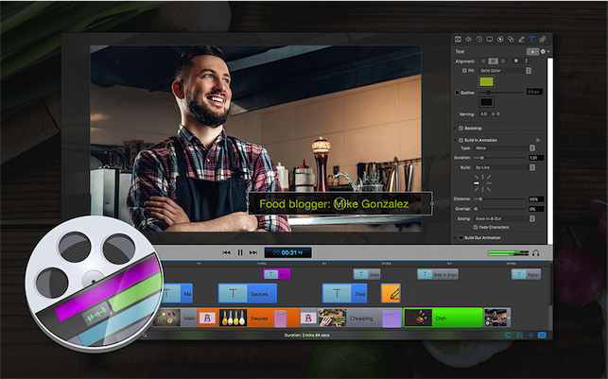Click the Distance slider handle
Image resolution: width=608 pixels, height=379 pixels.
coord(480,198)
